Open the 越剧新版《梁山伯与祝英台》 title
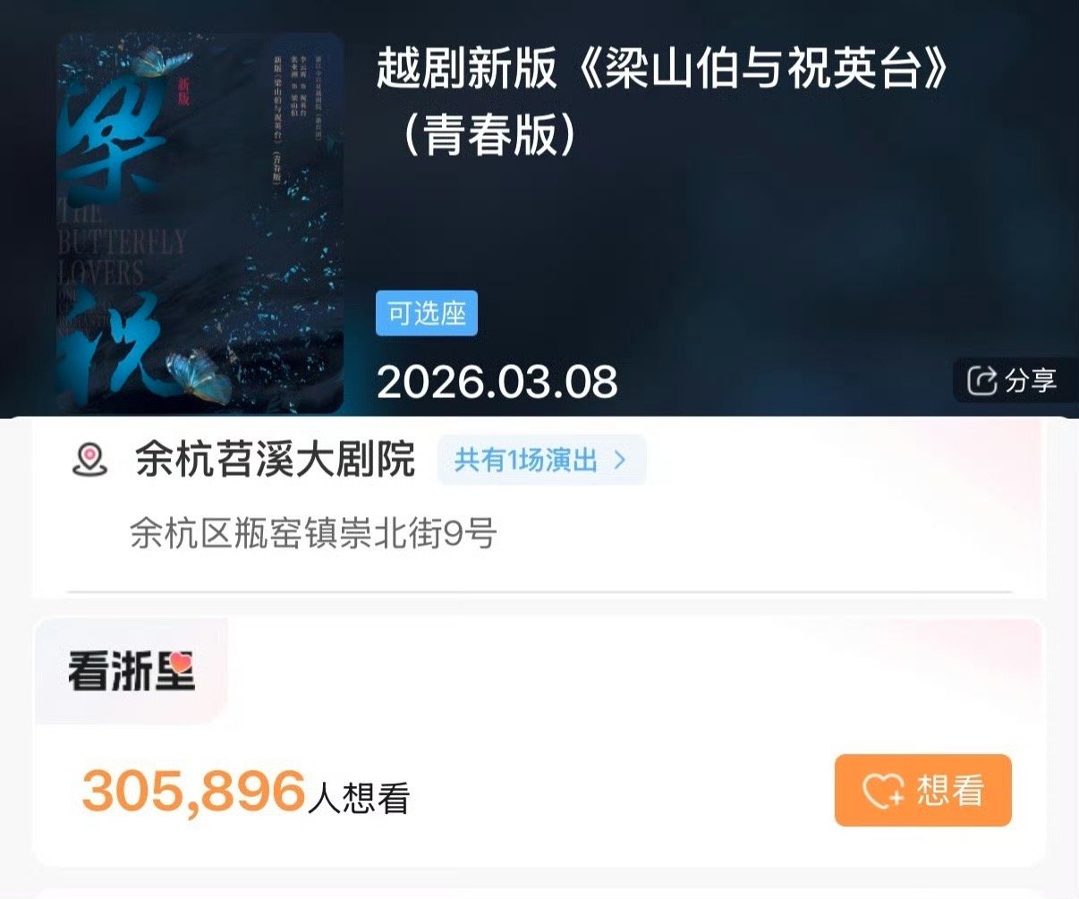Image resolution: width=1079 pixels, height=899 pixels. 663,68
